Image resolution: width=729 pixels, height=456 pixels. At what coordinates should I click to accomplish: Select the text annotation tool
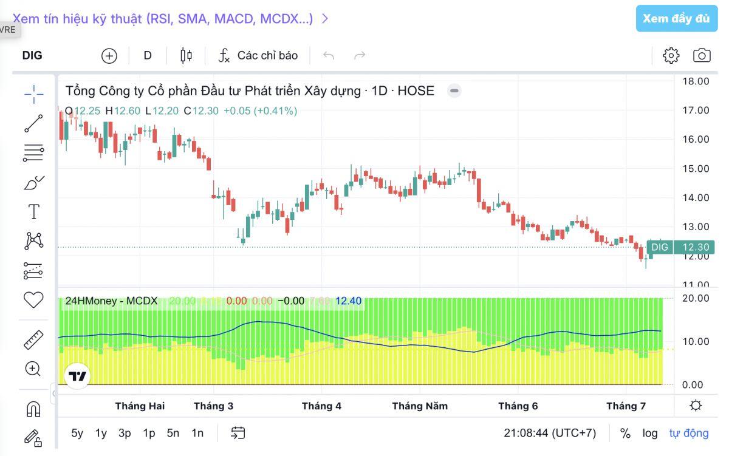tap(33, 212)
